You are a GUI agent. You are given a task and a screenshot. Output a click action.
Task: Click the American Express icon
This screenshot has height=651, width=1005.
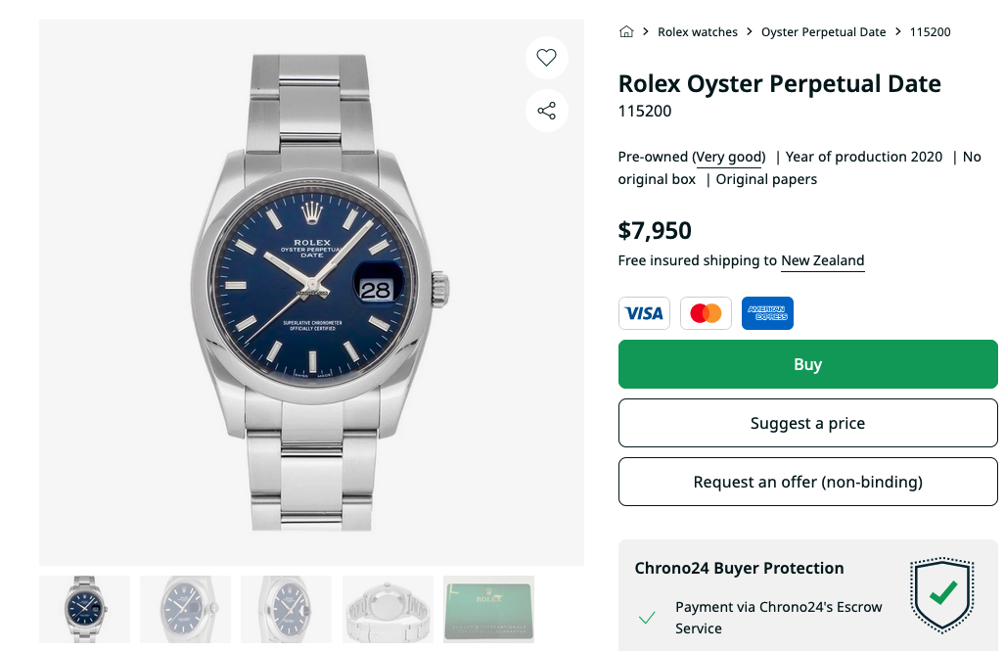pos(767,313)
